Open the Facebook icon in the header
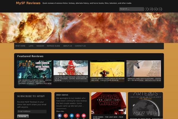 [147, 9]
